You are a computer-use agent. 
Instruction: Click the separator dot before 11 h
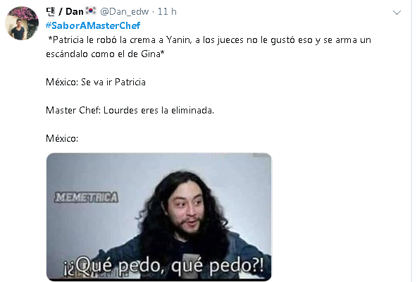pos(153,12)
